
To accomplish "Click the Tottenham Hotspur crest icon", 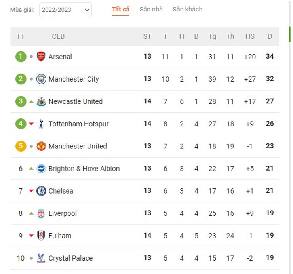I will (x=41, y=124).
